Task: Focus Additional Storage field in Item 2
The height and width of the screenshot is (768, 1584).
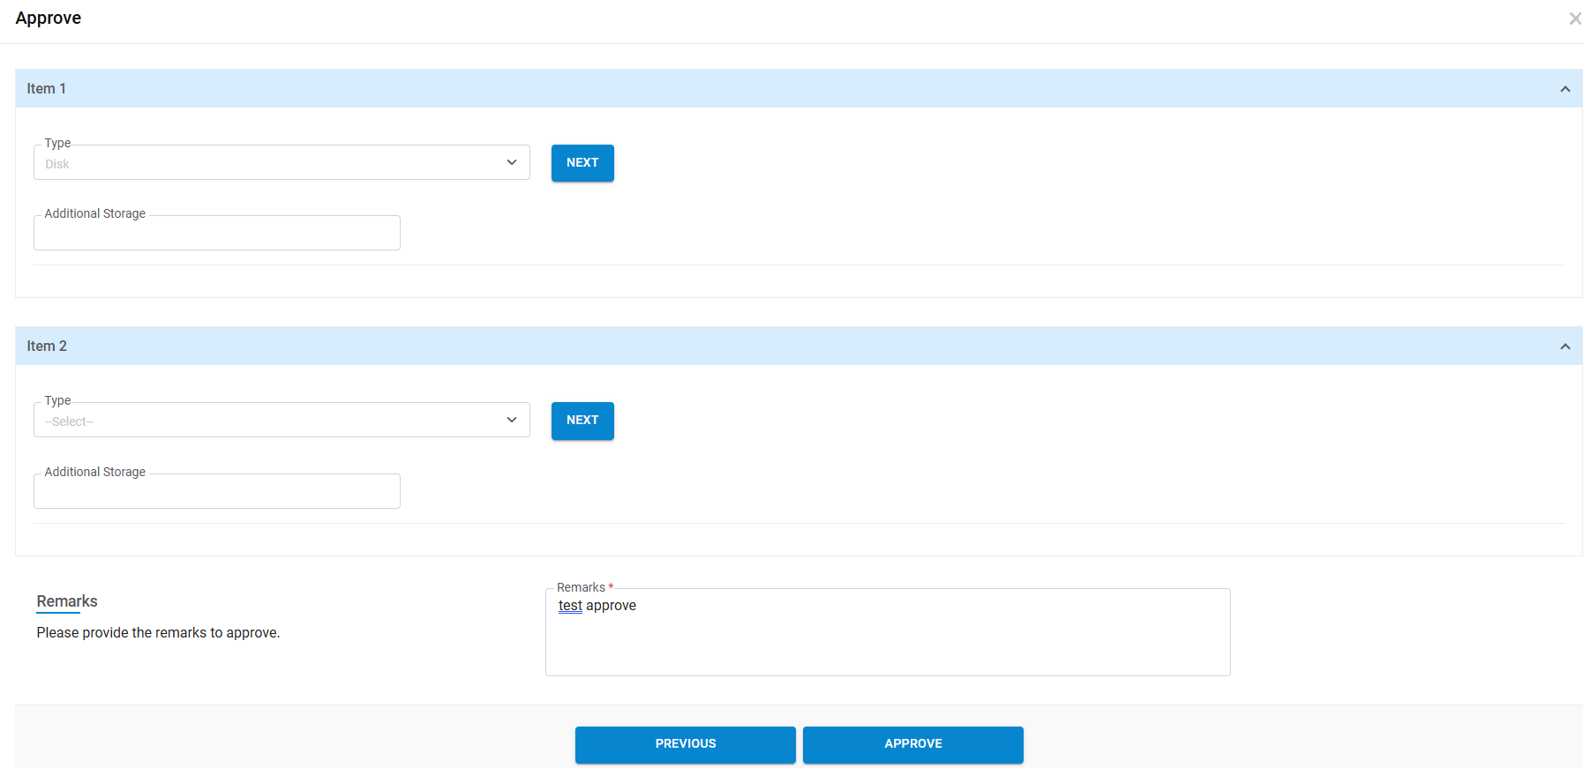Action: point(217,491)
